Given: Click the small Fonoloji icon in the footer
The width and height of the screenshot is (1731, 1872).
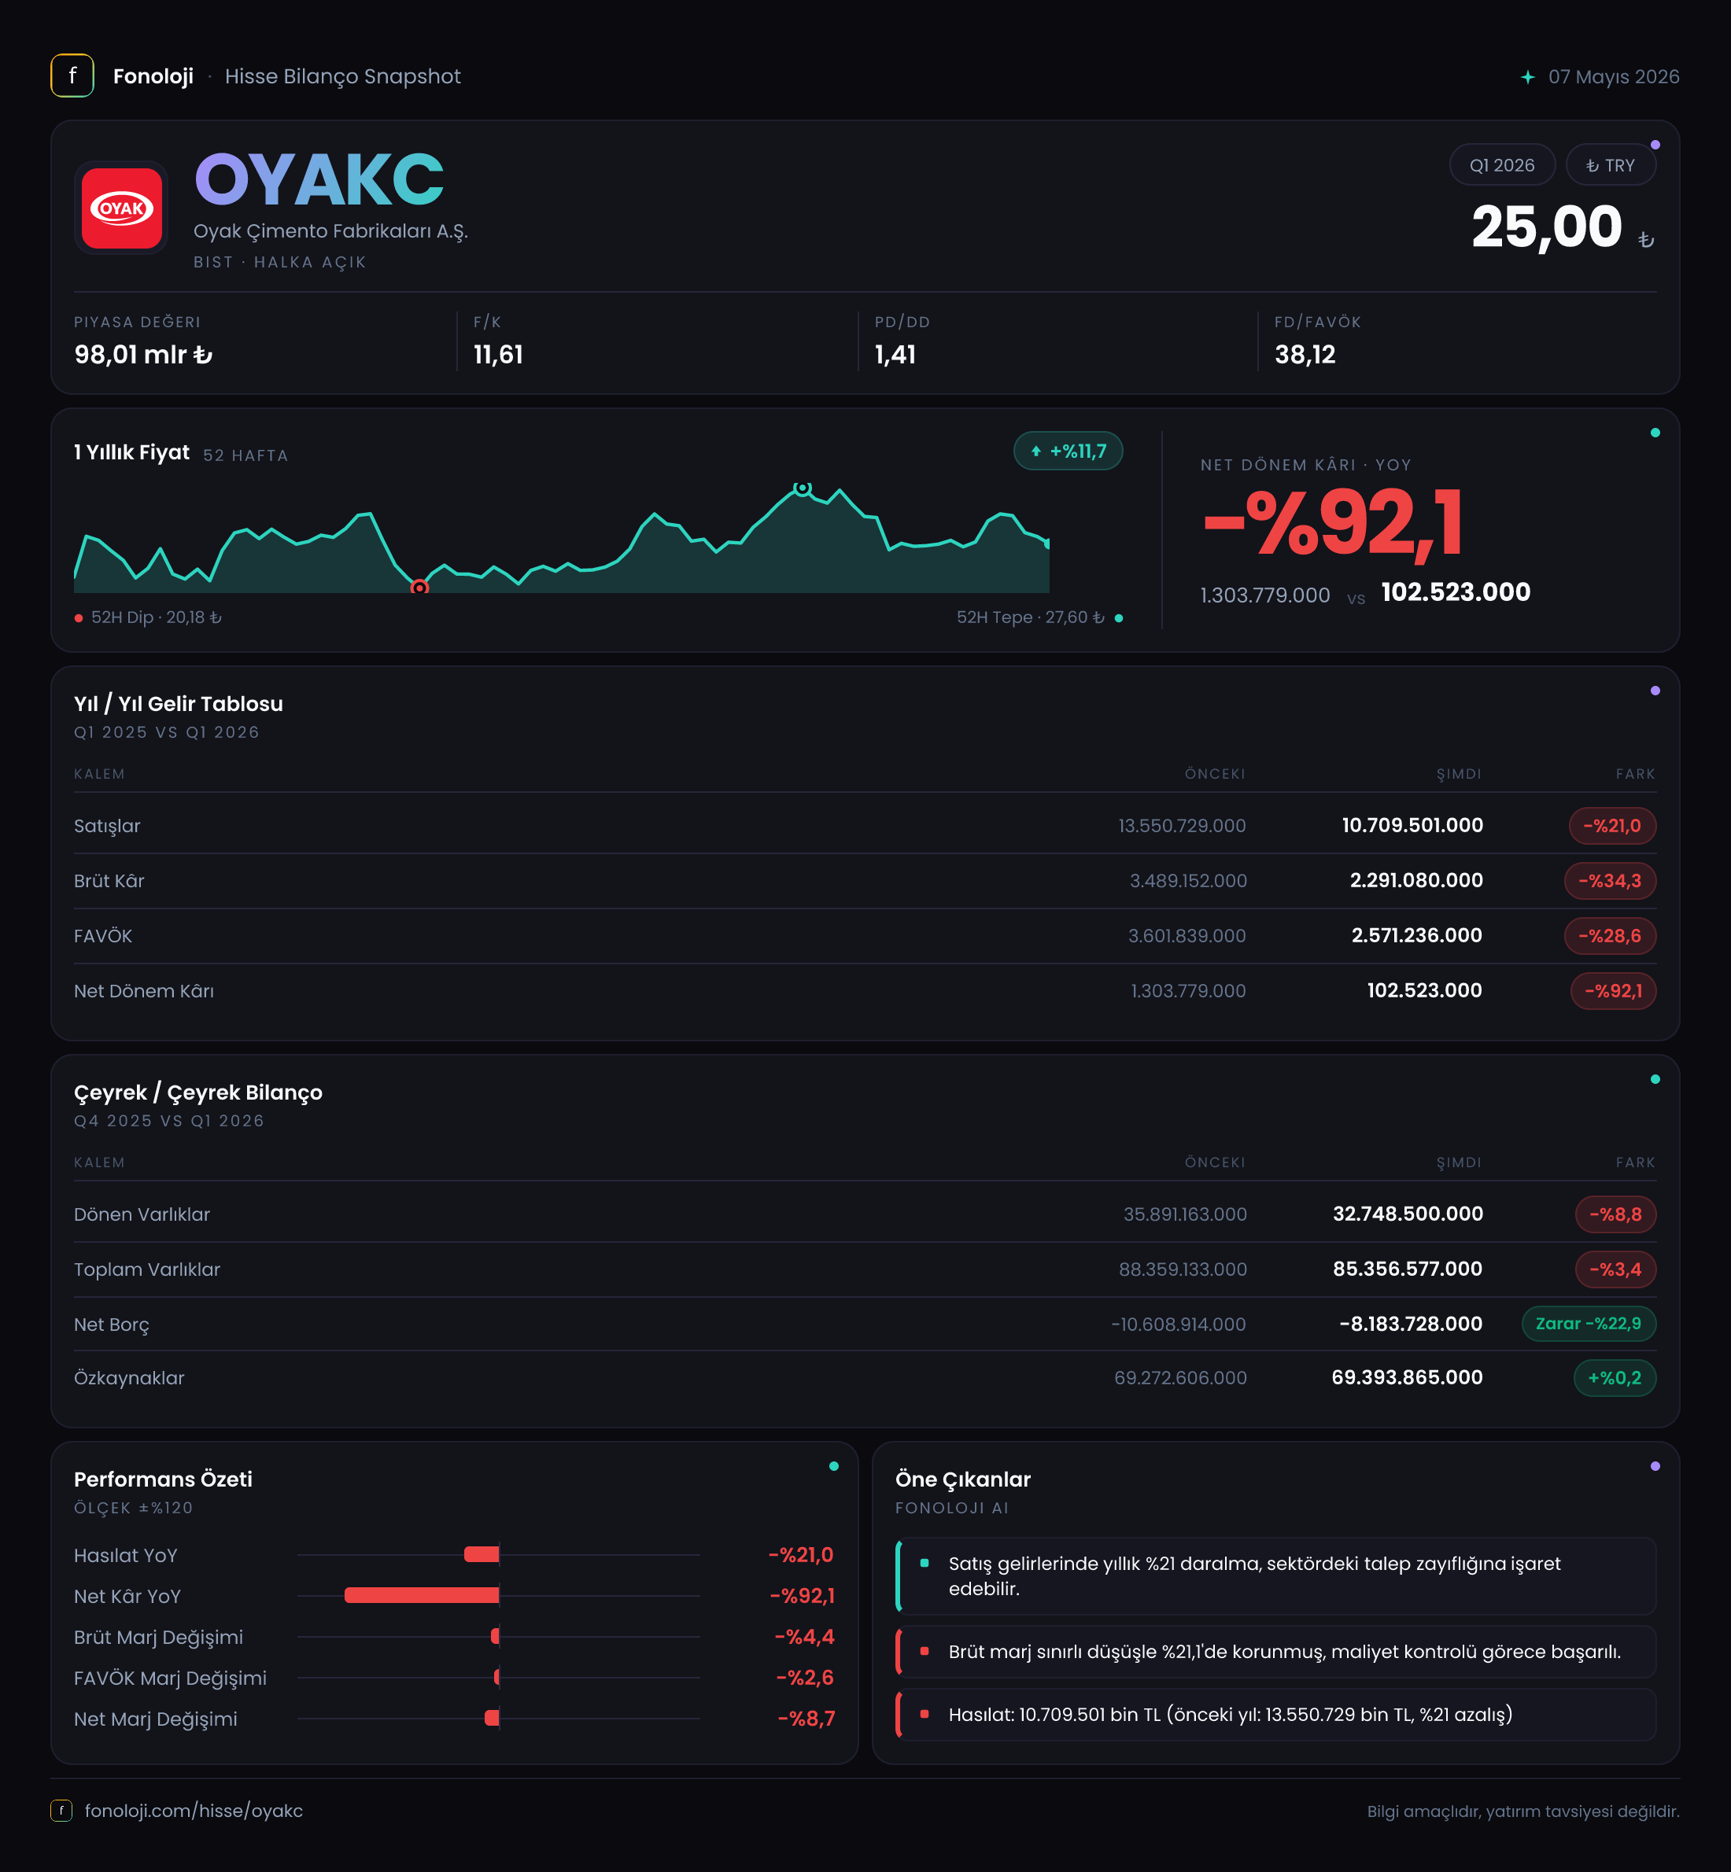Looking at the screenshot, I should click(x=61, y=1810).
